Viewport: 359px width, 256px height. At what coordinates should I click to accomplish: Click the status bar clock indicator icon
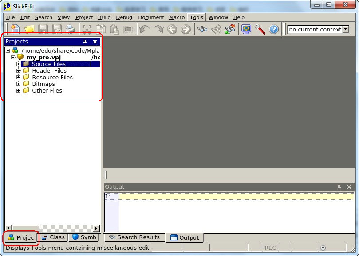323,248
